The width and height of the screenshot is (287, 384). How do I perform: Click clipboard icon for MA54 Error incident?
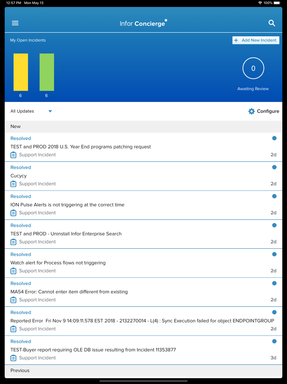coord(13,300)
